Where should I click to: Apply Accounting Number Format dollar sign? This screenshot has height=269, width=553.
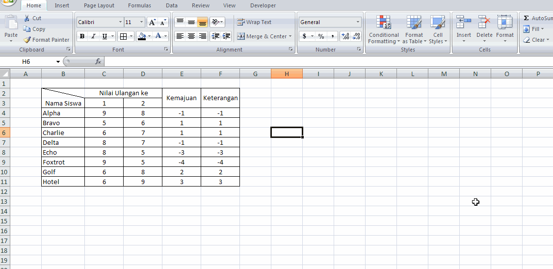(x=304, y=36)
